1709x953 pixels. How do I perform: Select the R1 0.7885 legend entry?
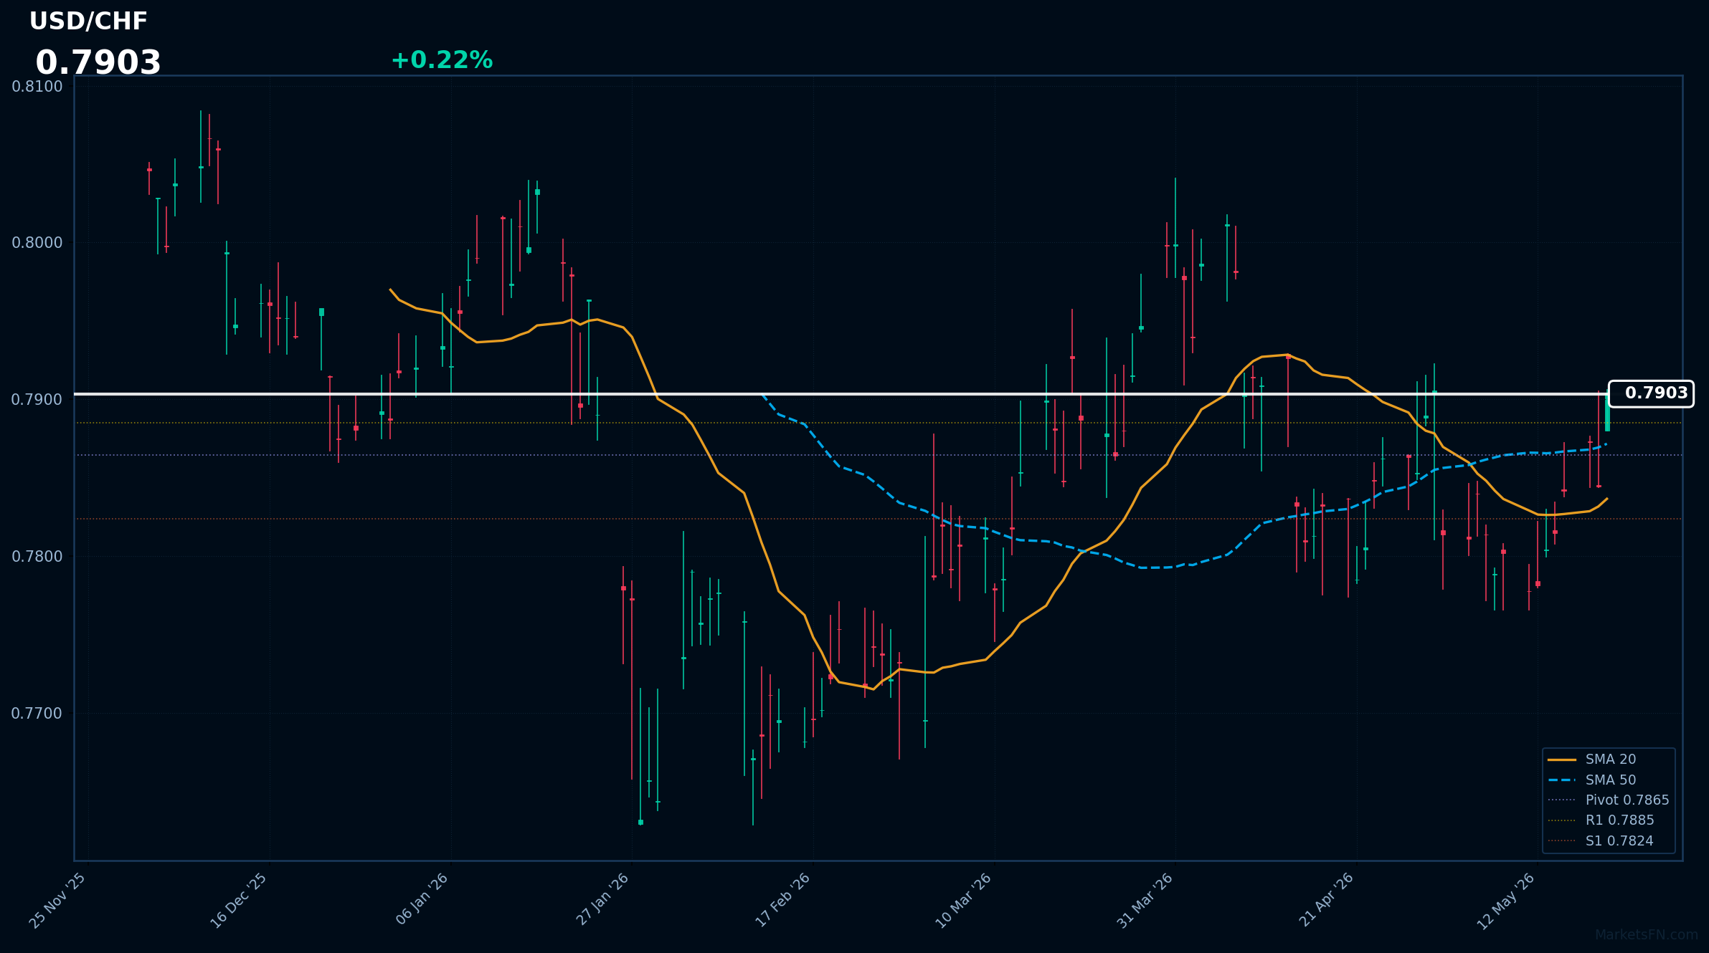tap(1601, 820)
